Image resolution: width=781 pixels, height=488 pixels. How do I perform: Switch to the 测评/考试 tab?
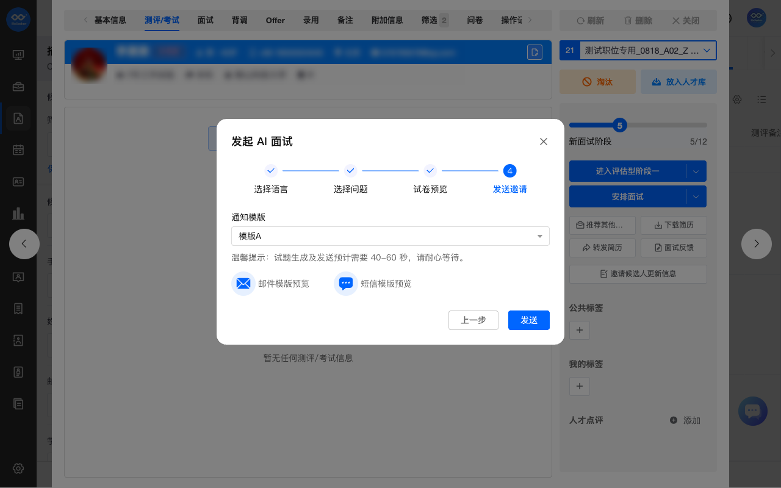coord(162,20)
